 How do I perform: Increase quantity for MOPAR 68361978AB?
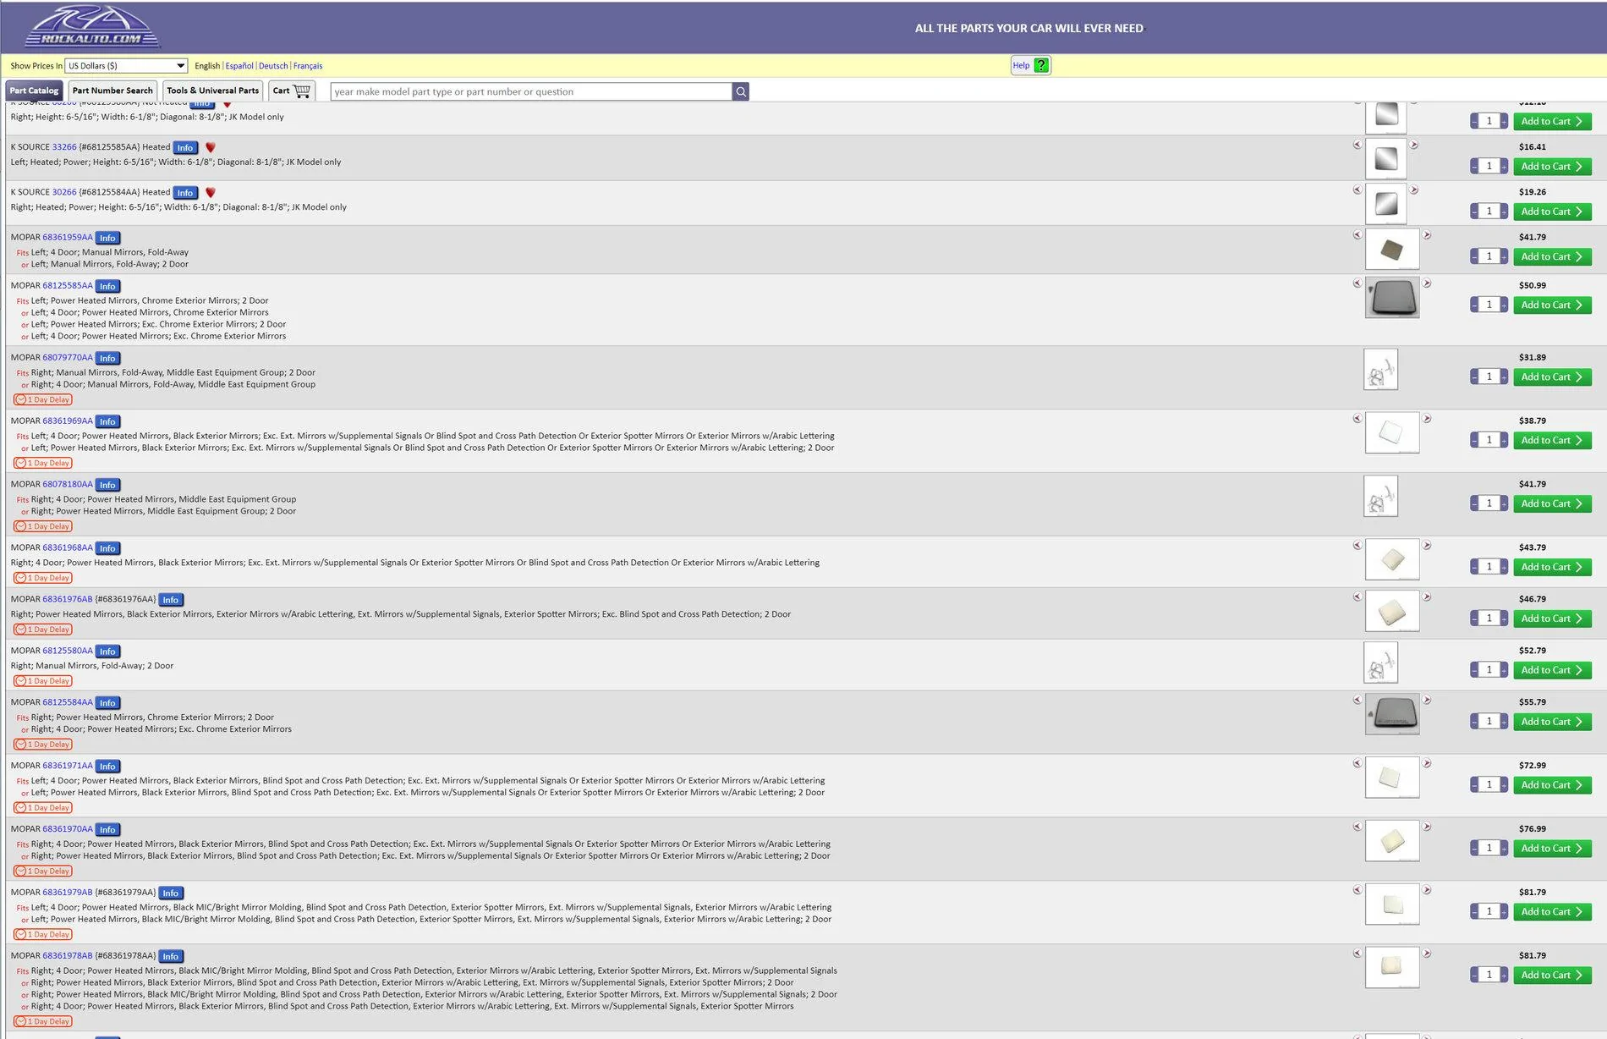pos(1504,975)
